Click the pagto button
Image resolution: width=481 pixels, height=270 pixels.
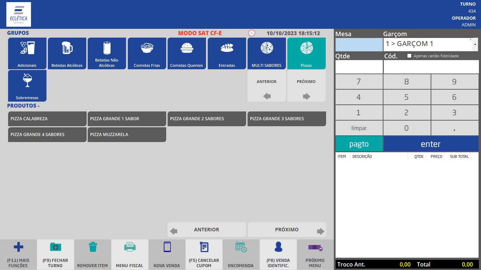pos(359,144)
